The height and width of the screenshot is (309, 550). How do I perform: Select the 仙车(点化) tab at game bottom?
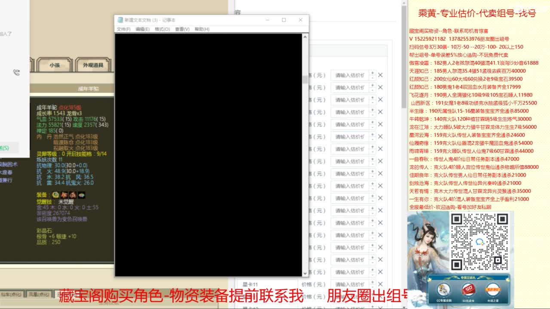[x=11, y=294]
